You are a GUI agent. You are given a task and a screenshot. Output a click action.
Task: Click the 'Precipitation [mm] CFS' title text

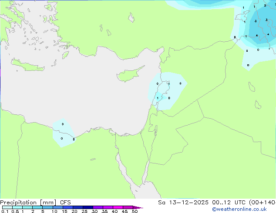click(35, 203)
